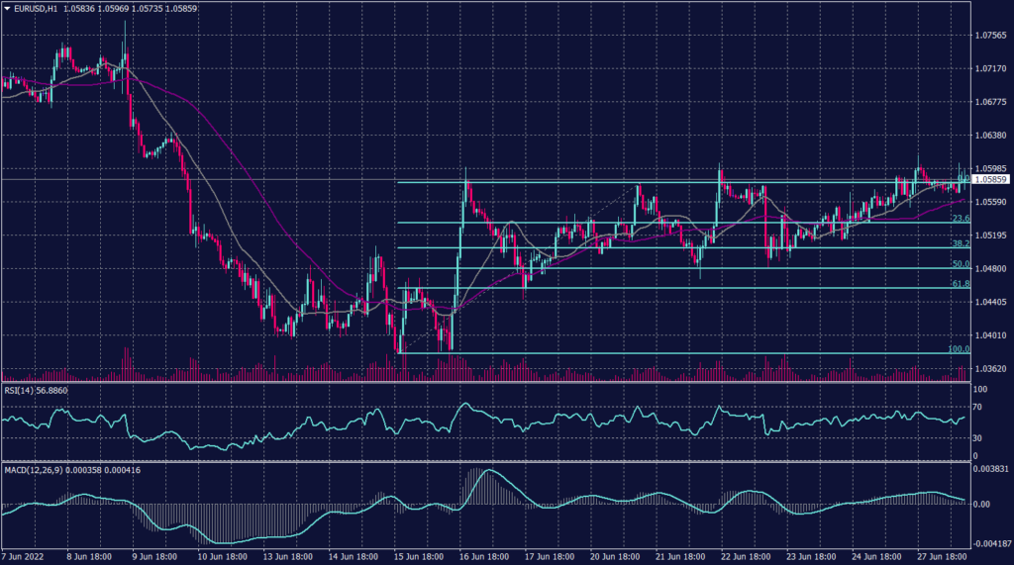This screenshot has height=565, width=1014.
Task: Select the current price tag 1.05859
Action: click(x=990, y=180)
